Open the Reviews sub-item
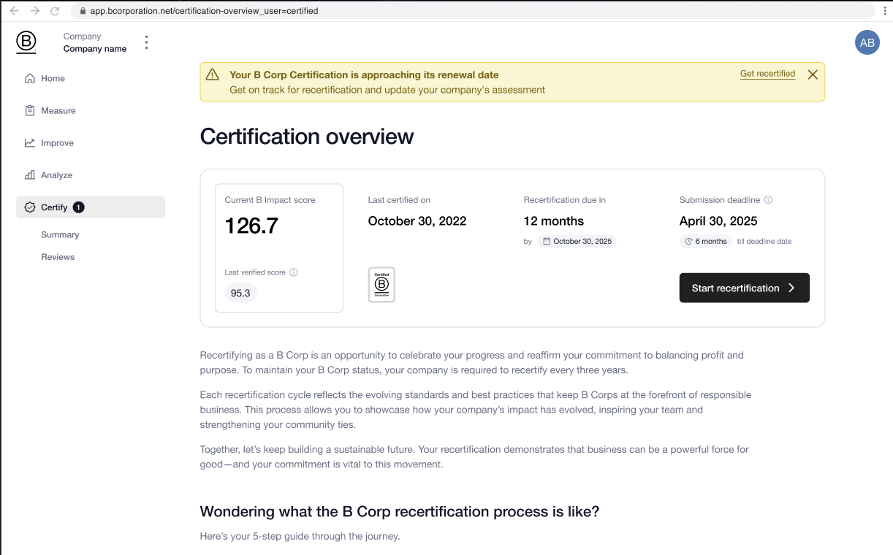893x555 pixels. pyautogui.click(x=58, y=257)
